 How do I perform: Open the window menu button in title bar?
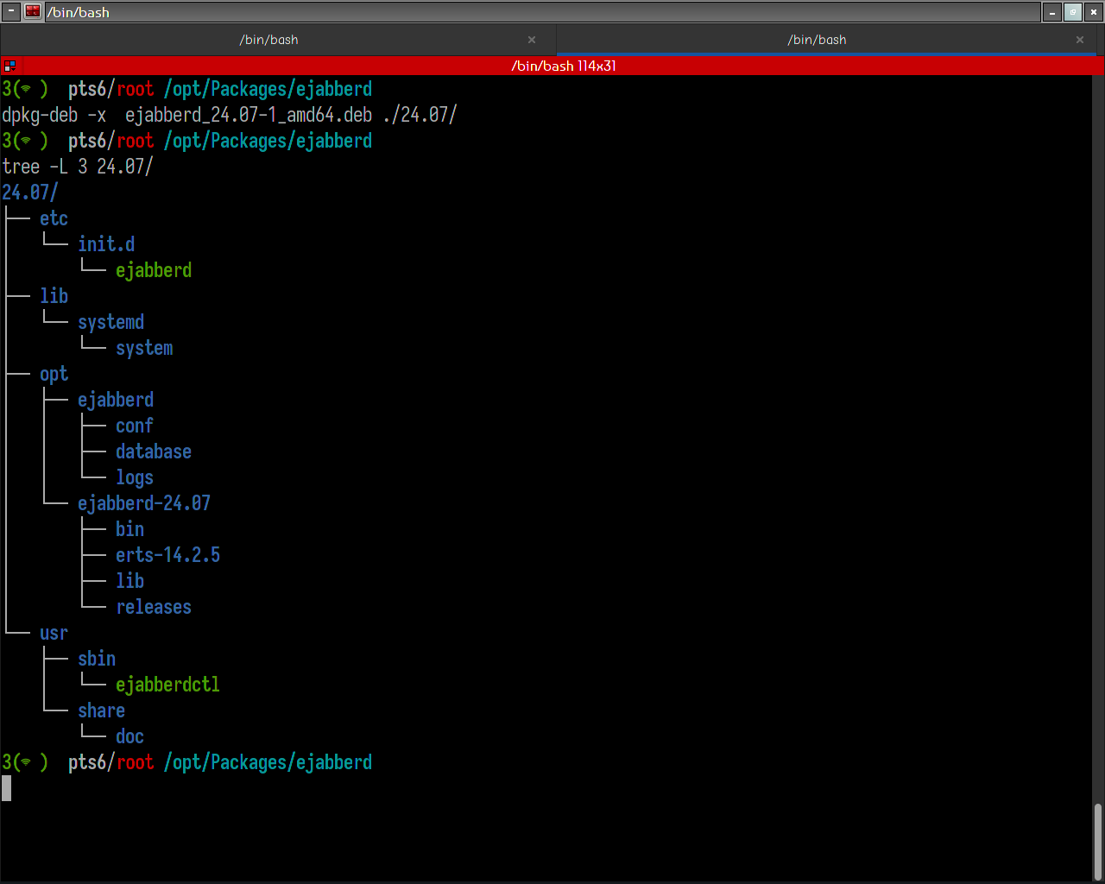12,12
